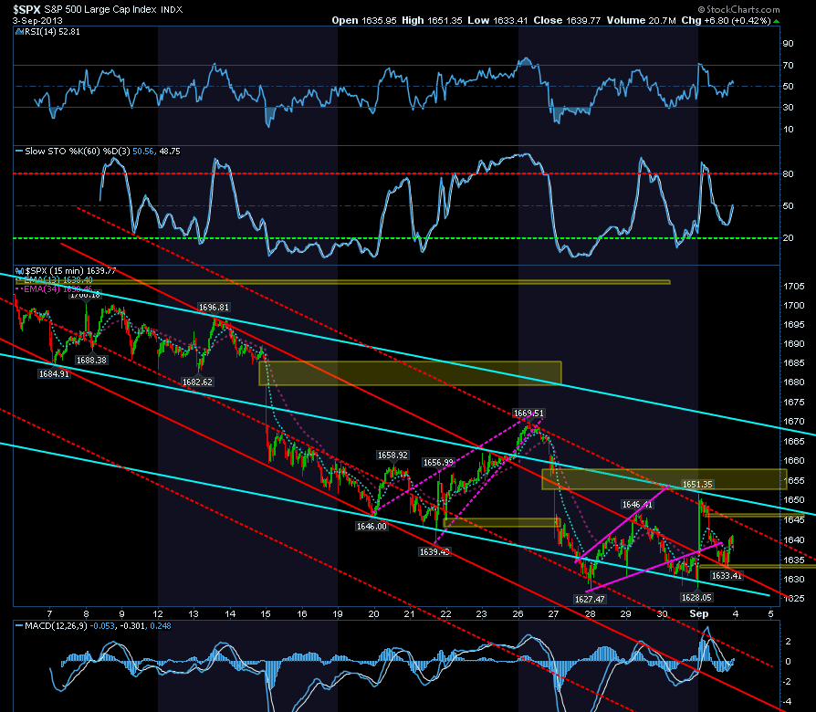Click the StockCharts.com copyright logo

pos(738,9)
